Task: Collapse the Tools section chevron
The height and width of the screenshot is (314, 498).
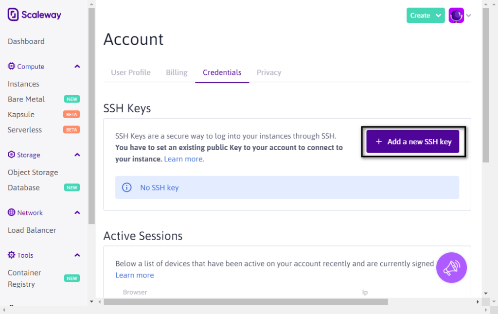Action: pyautogui.click(x=77, y=255)
